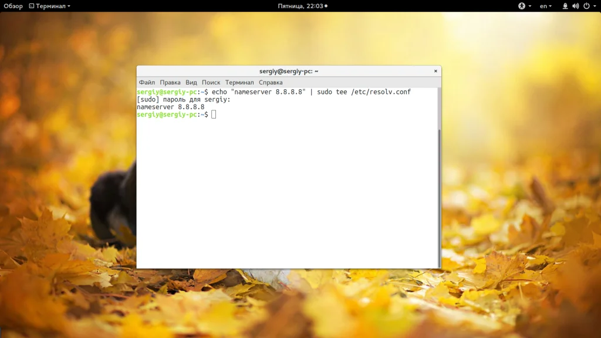Click the Обзор activities button

pos(13,6)
